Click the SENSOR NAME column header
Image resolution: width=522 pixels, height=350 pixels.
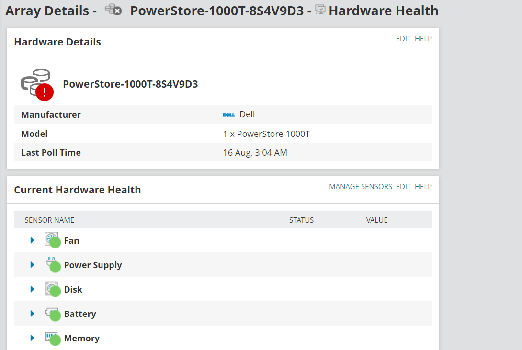[49, 220]
